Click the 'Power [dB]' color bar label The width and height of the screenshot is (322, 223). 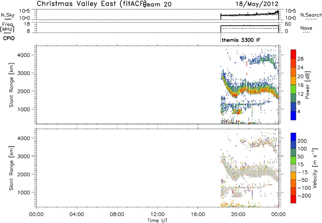click(307, 85)
